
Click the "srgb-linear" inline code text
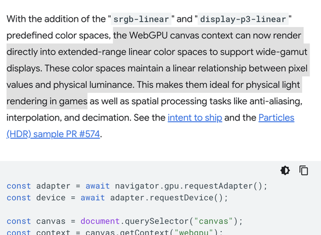141,19
